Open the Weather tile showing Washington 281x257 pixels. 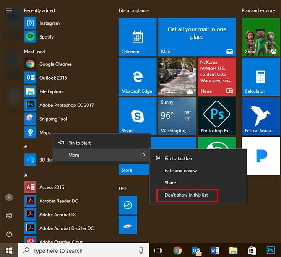[177, 116]
